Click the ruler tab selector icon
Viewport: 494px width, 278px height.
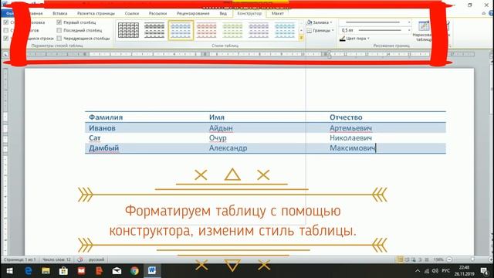(5, 54)
